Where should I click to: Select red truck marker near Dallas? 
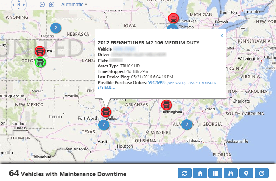click(x=106, y=112)
